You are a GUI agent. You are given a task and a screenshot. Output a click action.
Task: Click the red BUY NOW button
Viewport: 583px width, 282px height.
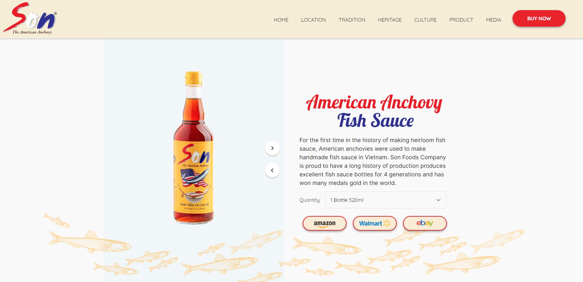[539, 18]
